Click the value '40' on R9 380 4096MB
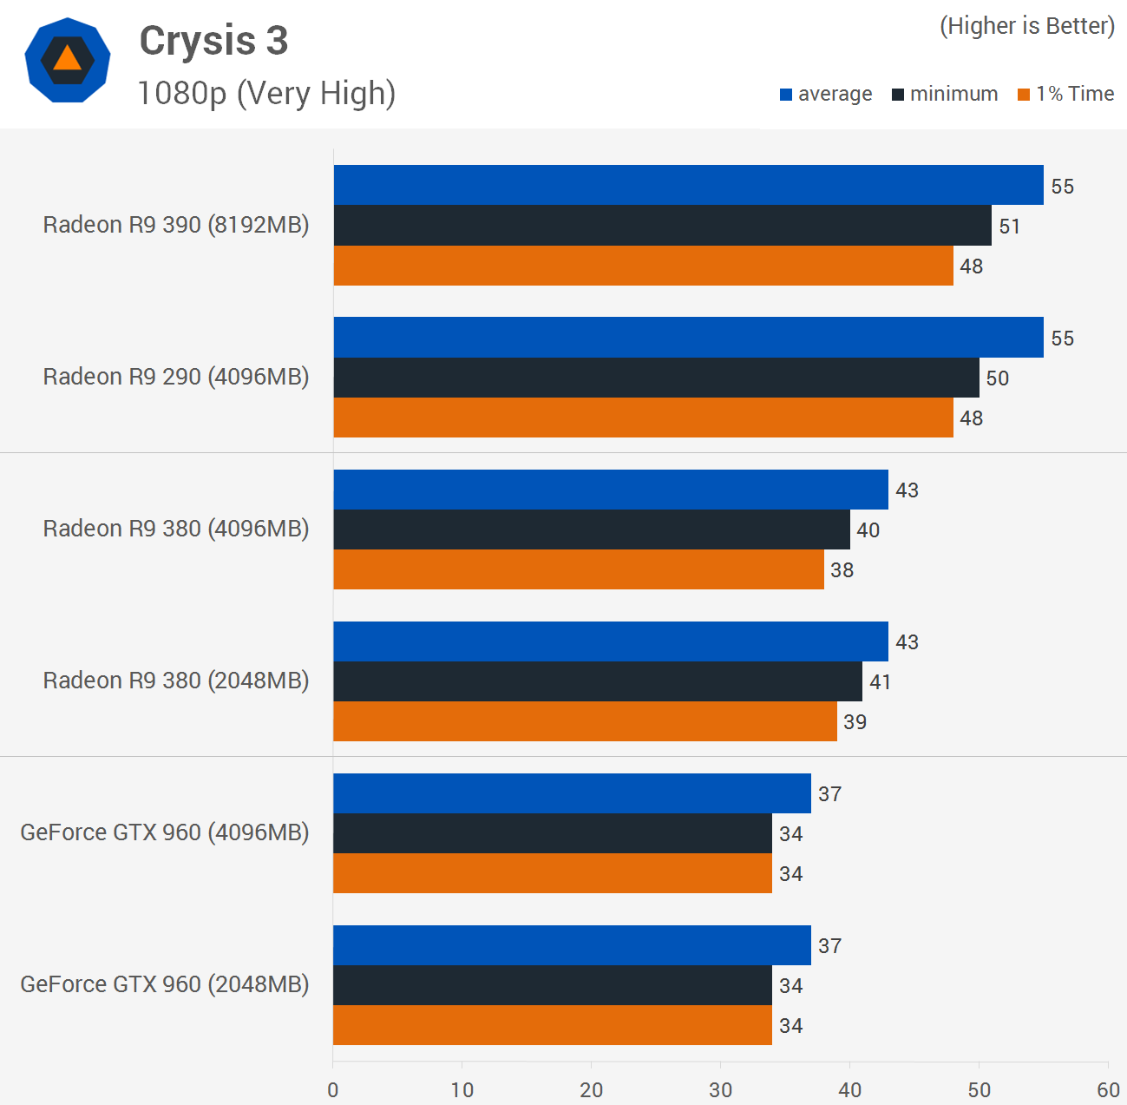Image resolution: width=1127 pixels, height=1105 pixels. click(868, 530)
